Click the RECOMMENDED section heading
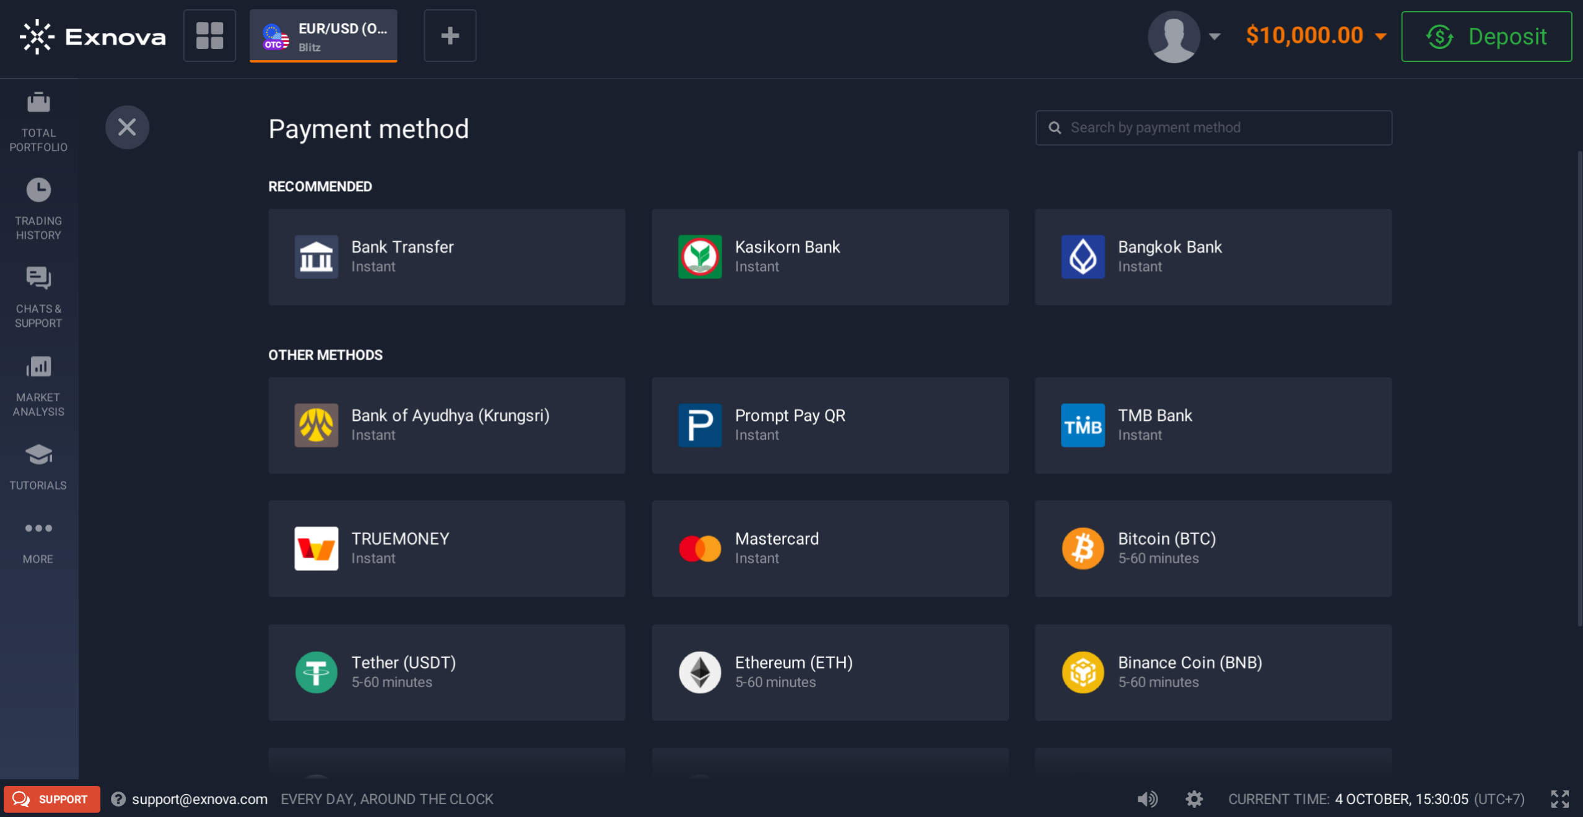The width and height of the screenshot is (1583, 817). 320,186
